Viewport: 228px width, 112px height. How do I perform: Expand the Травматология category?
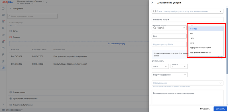pyautogui.click(x=11, y=92)
